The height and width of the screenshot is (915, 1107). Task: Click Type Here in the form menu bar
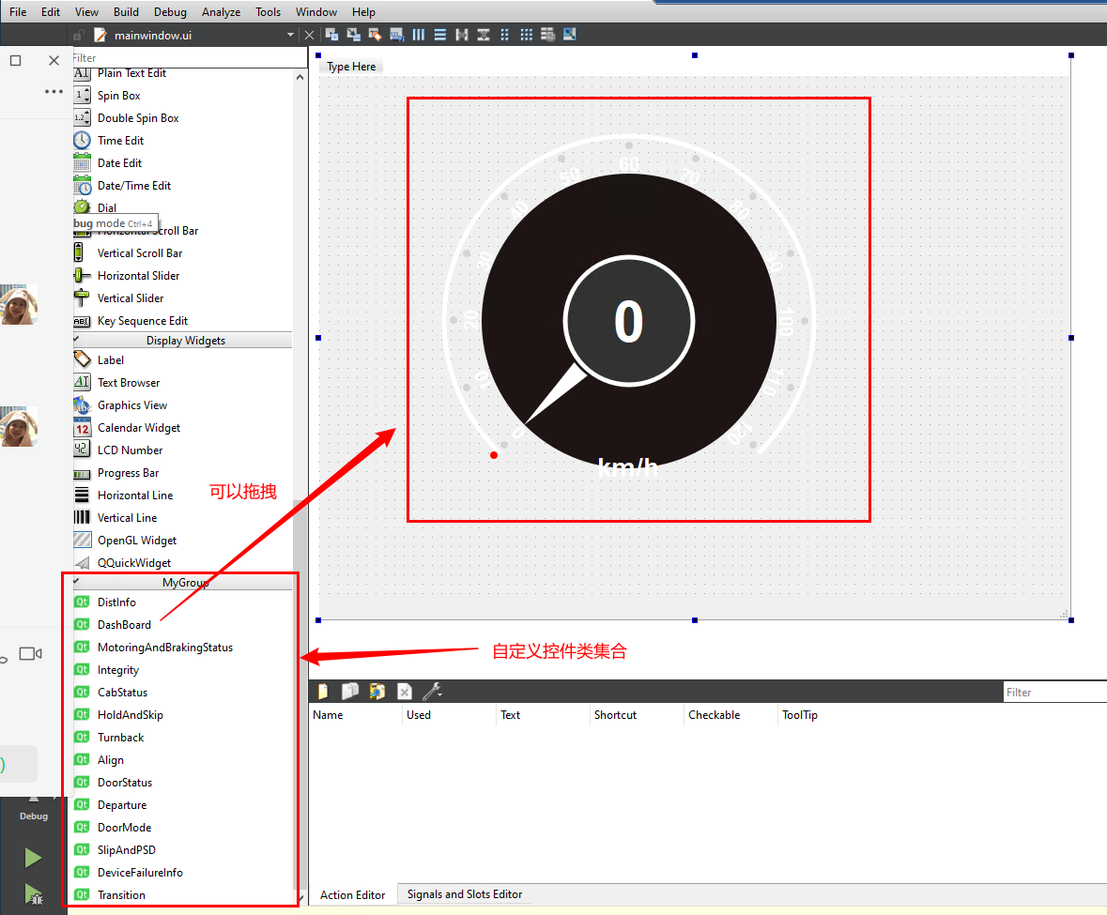tap(351, 67)
